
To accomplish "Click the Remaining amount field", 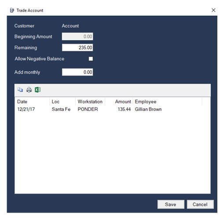I will pos(77,48).
